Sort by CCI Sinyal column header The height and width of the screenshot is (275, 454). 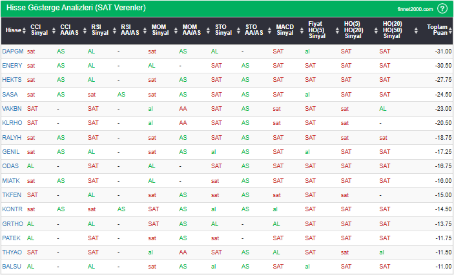click(39, 30)
